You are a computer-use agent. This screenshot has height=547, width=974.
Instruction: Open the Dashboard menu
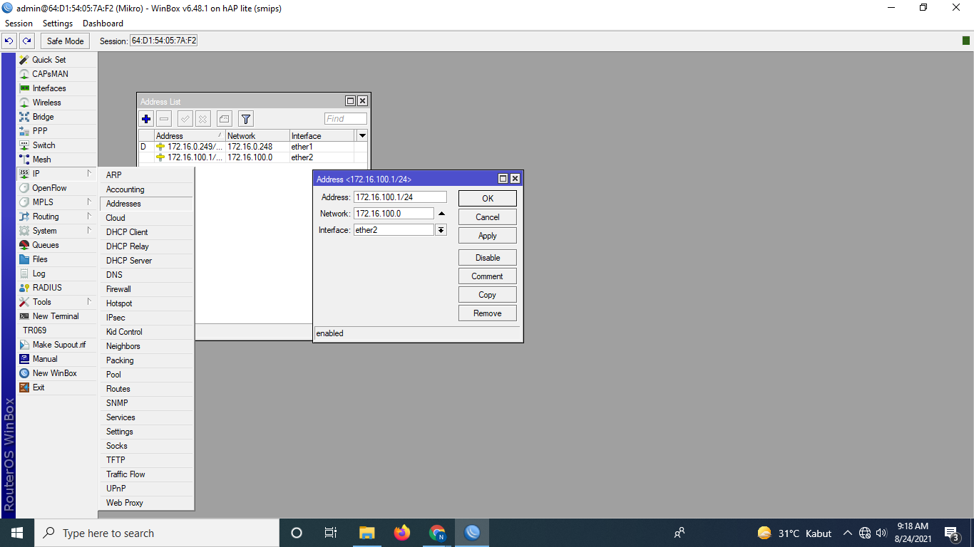[103, 24]
